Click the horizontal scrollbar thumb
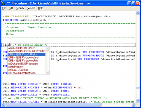The height and width of the screenshot is (108, 141). coord(54,104)
